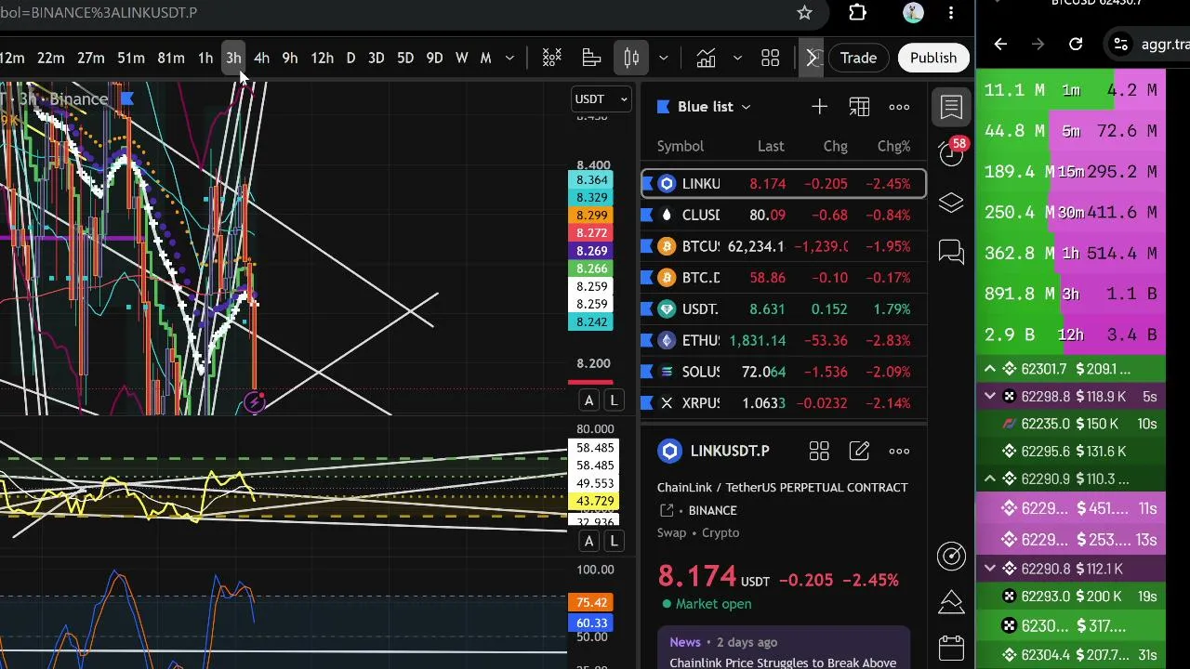Go back in the aggr.trade window

[1000, 44]
